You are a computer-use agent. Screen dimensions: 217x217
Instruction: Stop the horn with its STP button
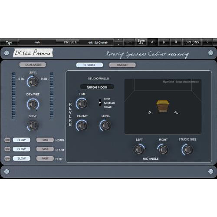click(7, 140)
